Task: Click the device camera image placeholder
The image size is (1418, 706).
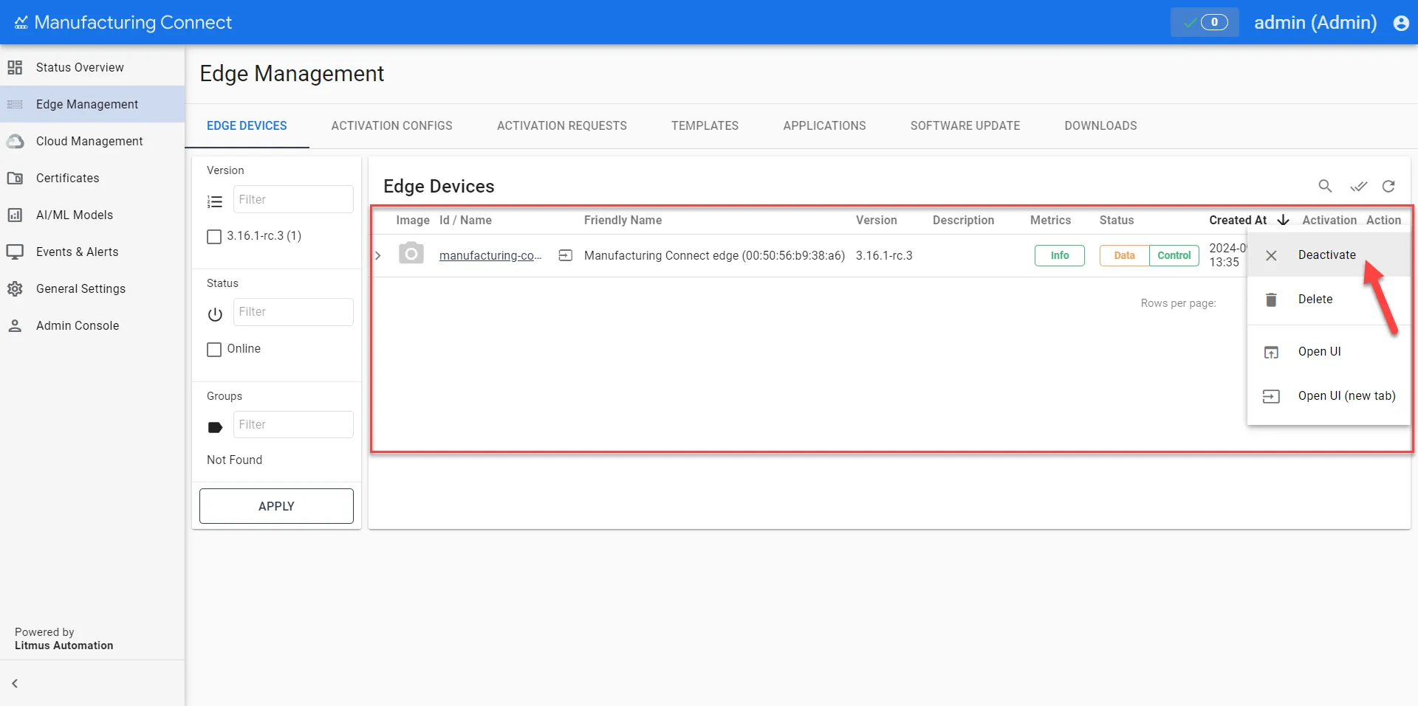Action: pos(411,253)
